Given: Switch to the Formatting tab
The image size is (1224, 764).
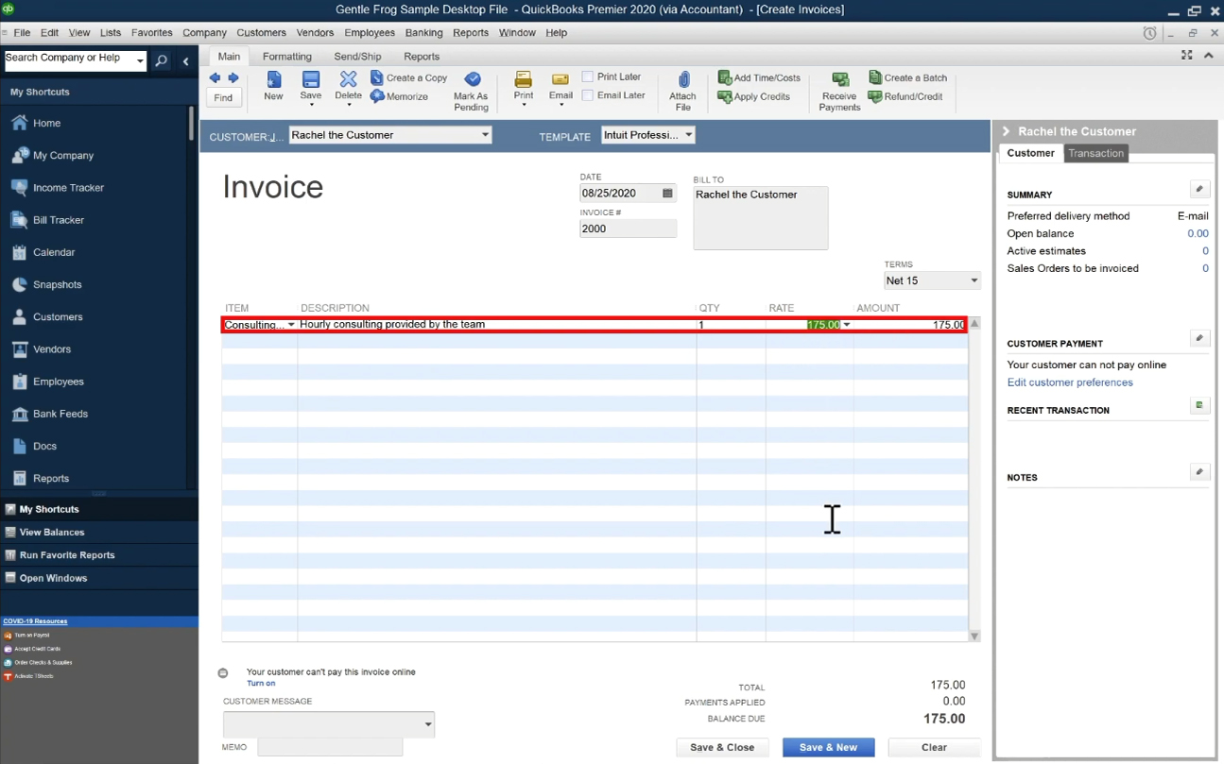Looking at the screenshot, I should pos(287,57).
